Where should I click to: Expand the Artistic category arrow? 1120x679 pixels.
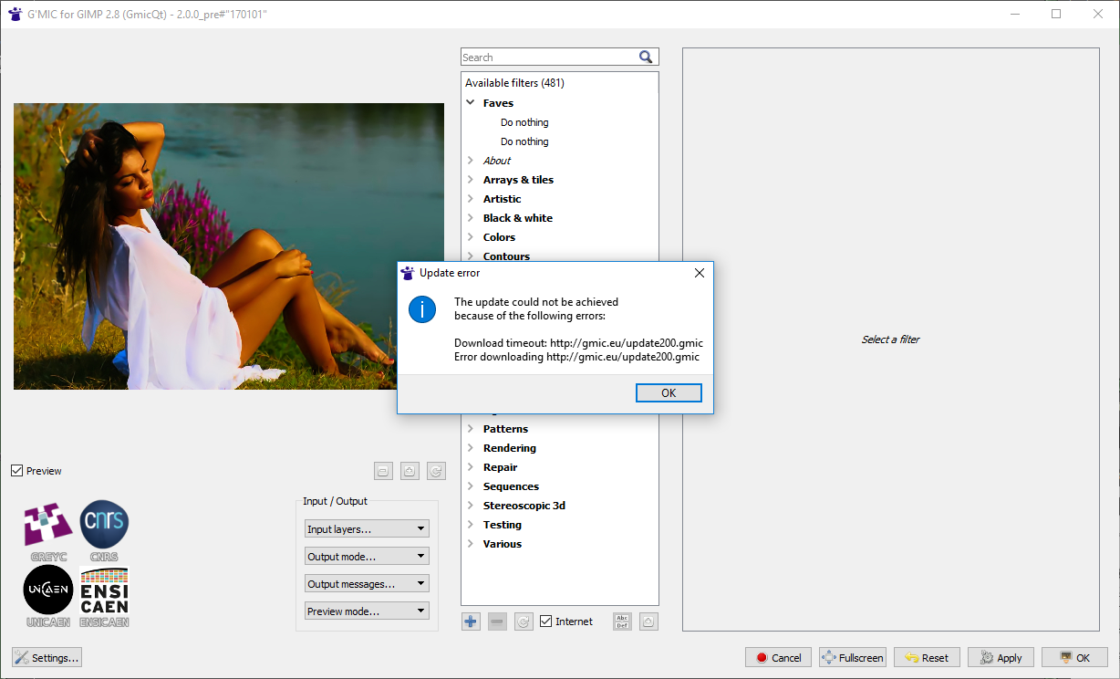point(471,199)
